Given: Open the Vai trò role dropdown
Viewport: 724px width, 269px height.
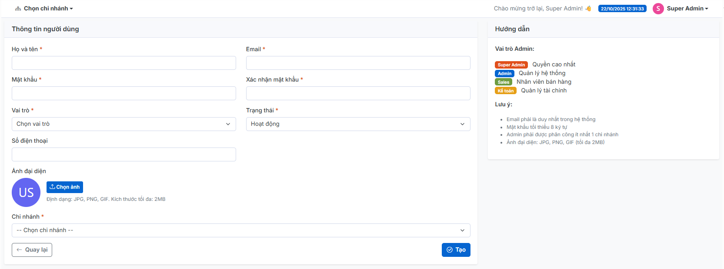Looking at the screenshot, I should [x=123, y=124].
